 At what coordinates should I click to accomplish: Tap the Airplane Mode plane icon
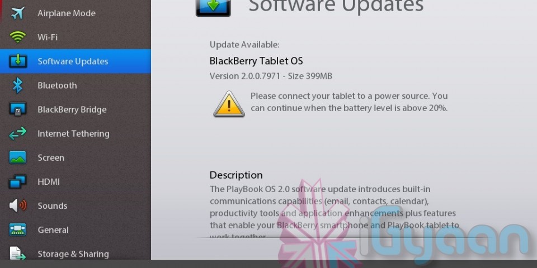(18, 13)
